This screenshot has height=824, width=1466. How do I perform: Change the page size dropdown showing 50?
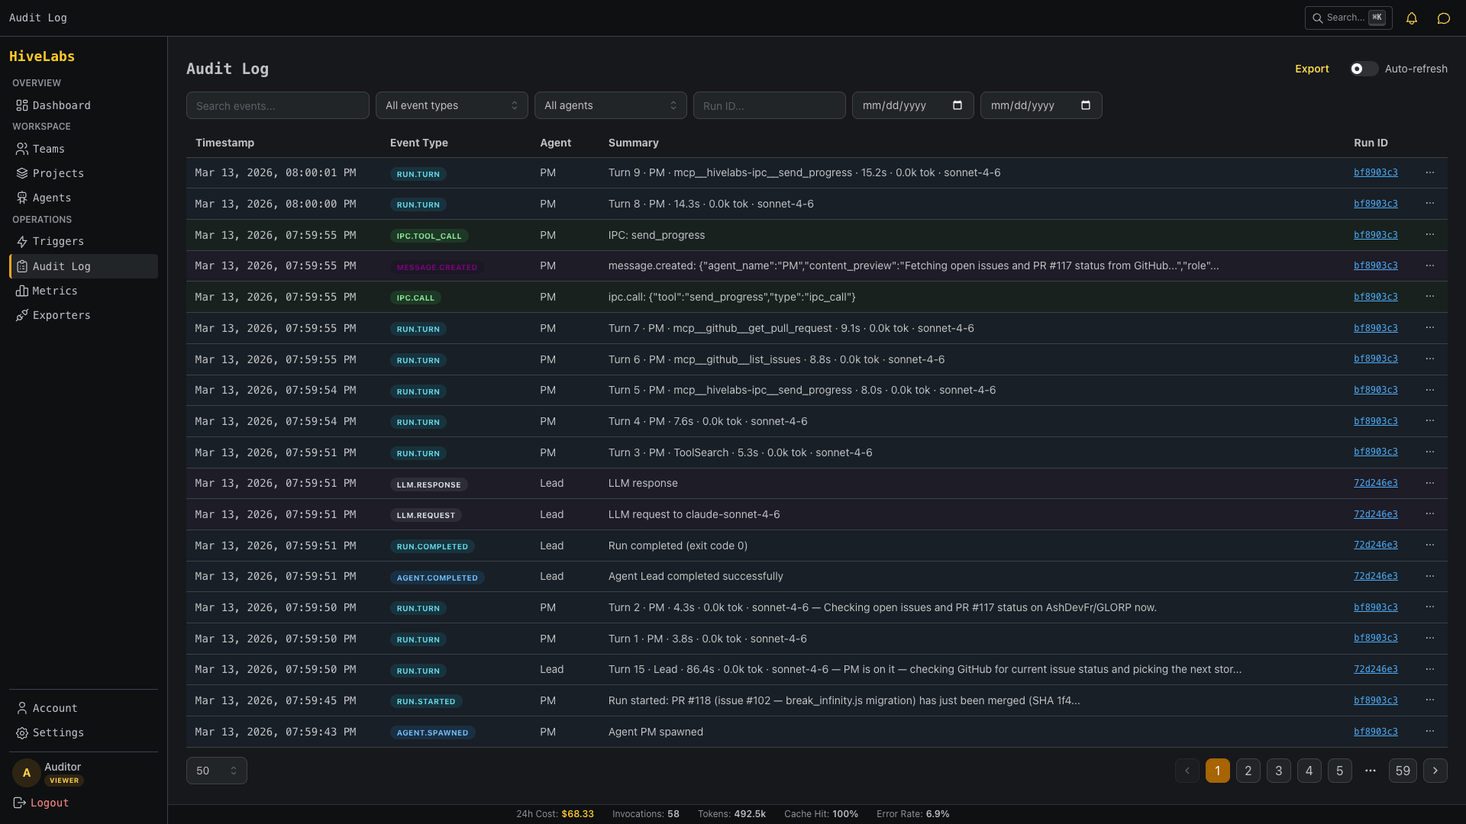216,771
